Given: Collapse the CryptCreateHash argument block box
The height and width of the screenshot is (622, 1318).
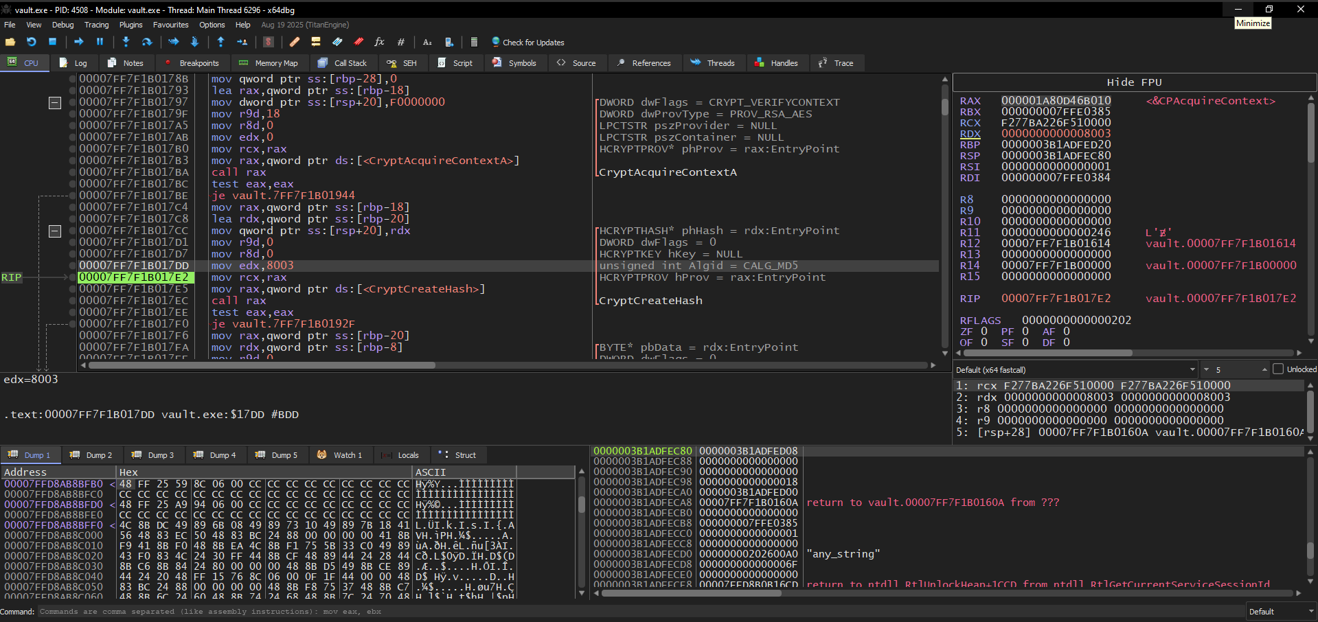Looking at the screenshot, I should (x=55, y=231).
